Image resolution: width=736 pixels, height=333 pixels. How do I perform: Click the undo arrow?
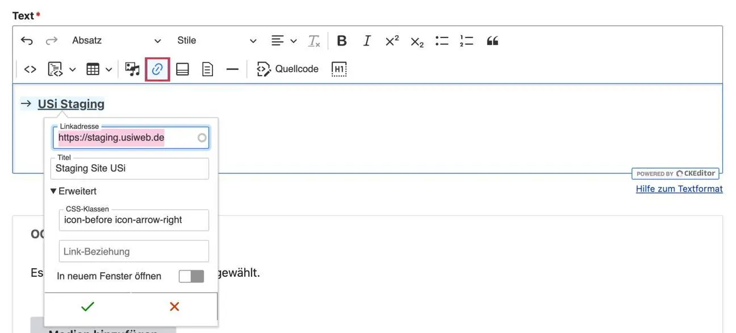(x=27, y=41)
